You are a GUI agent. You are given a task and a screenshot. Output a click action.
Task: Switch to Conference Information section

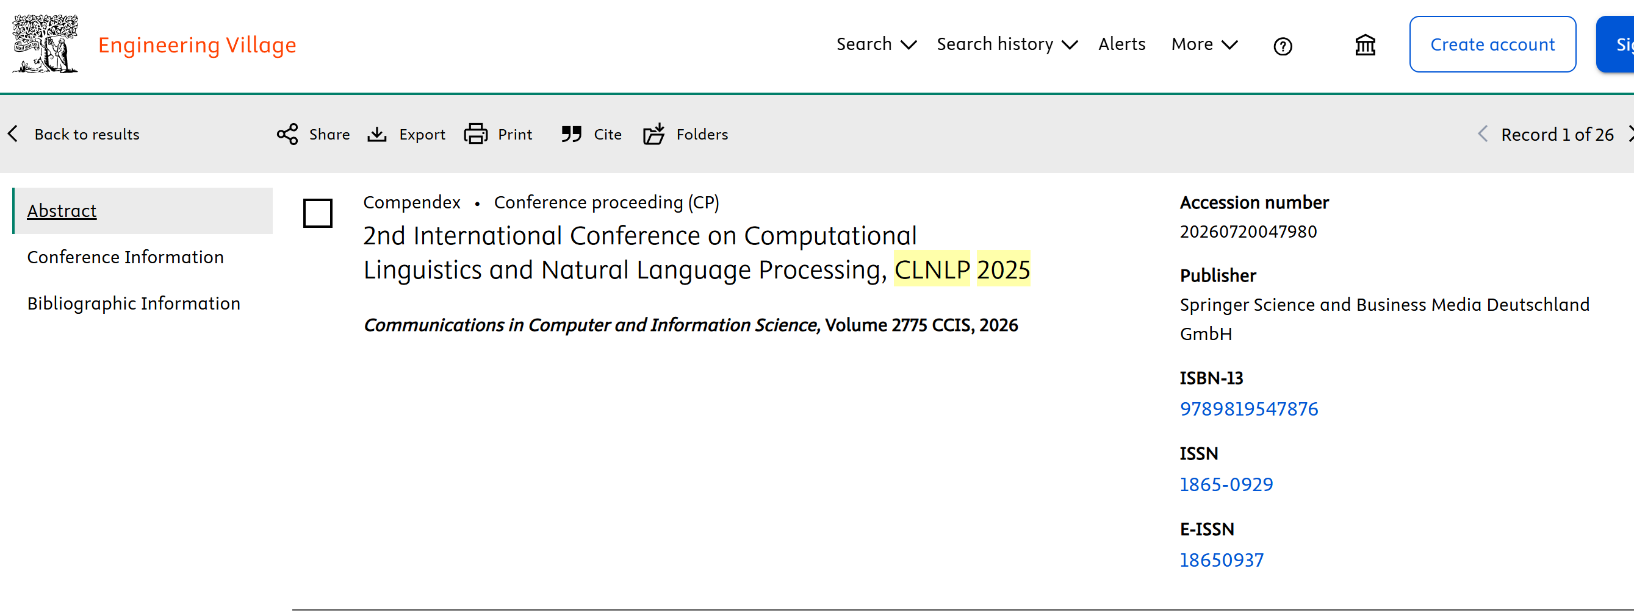pyautogui.click(x=126, y=257)
